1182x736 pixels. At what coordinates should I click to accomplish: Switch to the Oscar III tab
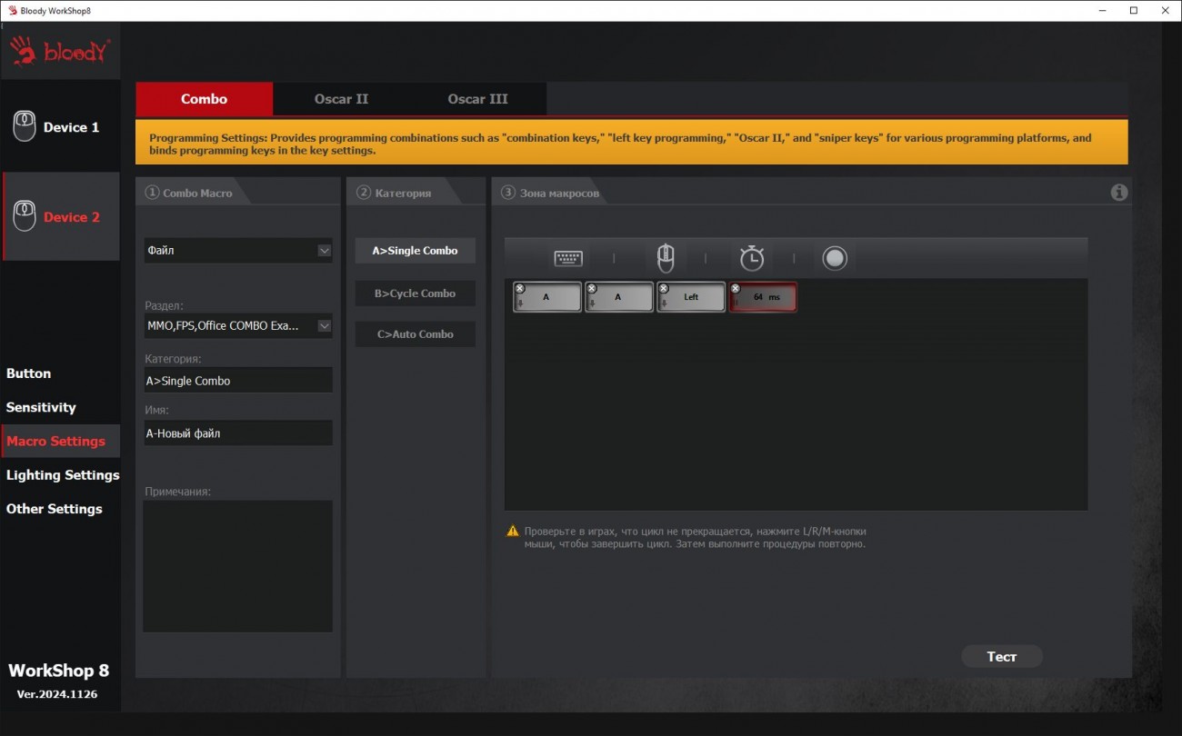pos(477,99)
